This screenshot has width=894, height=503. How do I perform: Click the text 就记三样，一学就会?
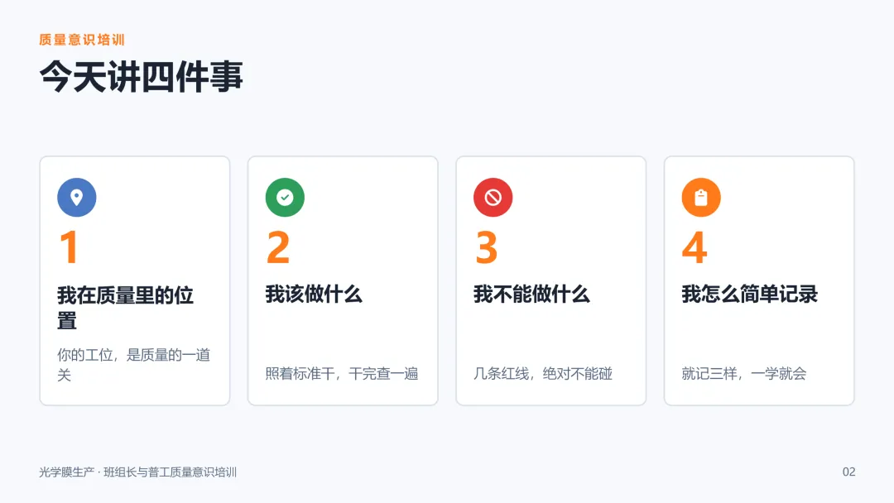(x=744, y=374)
